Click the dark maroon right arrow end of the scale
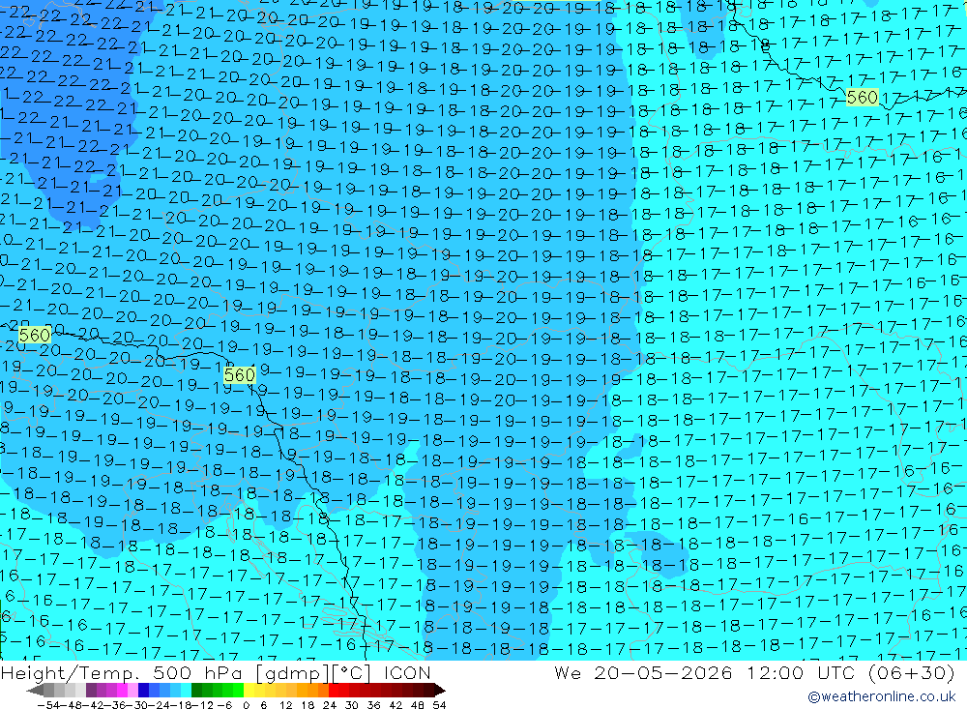This screenshot has height=709, width=967. pos(440,691)
